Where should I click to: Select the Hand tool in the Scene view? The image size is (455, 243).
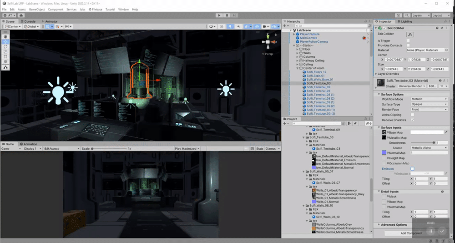point(5,37)
